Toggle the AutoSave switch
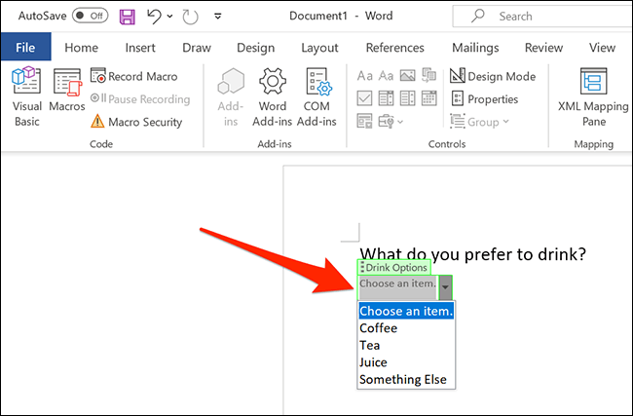This screenshot has height=416, width=633. [x=91, y=17]
